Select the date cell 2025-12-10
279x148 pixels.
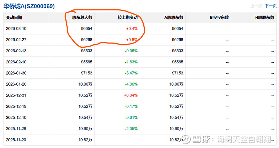16,117
